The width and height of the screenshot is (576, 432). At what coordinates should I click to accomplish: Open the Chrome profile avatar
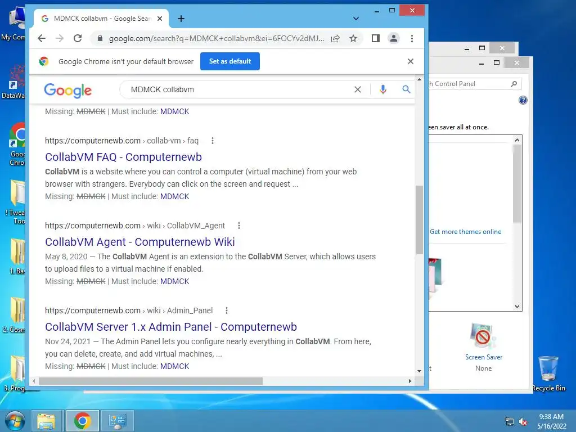[393, 38]
